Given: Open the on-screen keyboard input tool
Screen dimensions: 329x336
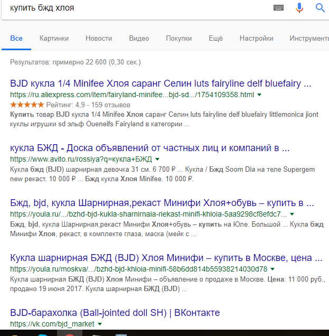Looking at the screenshot, I should (x=279, y=8).
